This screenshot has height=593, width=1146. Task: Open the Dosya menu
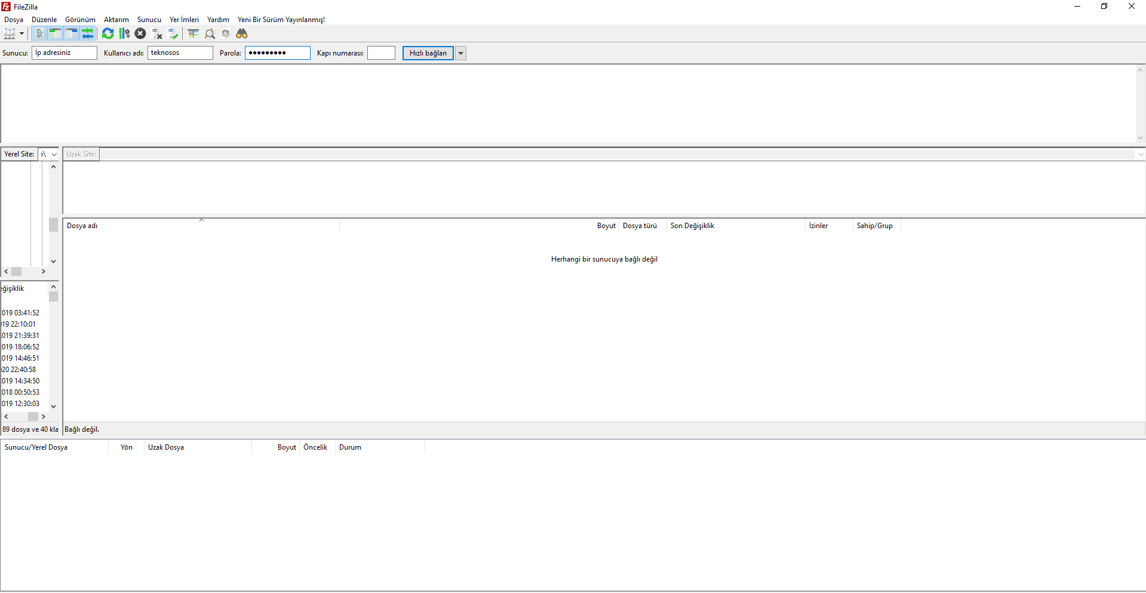point(14,20)
